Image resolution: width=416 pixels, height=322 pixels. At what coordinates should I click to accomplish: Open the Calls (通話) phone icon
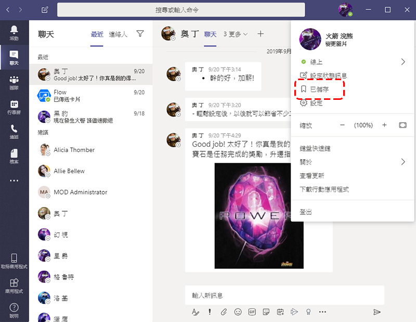14,132
